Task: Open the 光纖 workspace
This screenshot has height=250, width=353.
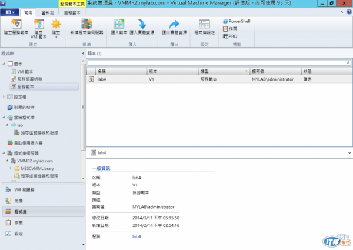Action: tap(43, 201)
